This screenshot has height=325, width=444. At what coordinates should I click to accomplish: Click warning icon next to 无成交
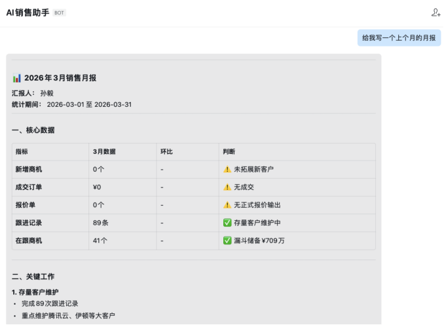pos(227,187)
